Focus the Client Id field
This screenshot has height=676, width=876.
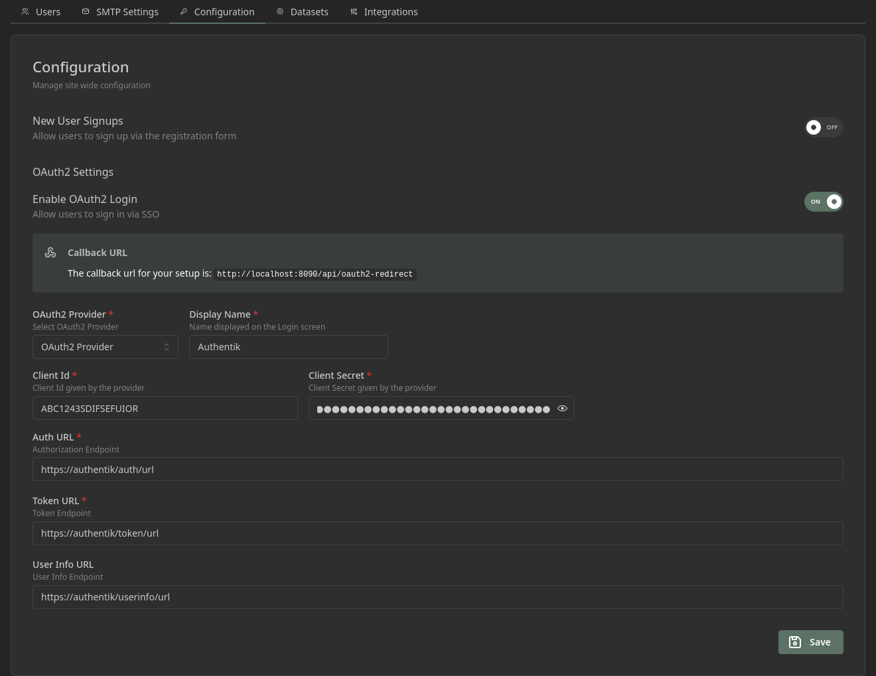(x=165, y=409)
